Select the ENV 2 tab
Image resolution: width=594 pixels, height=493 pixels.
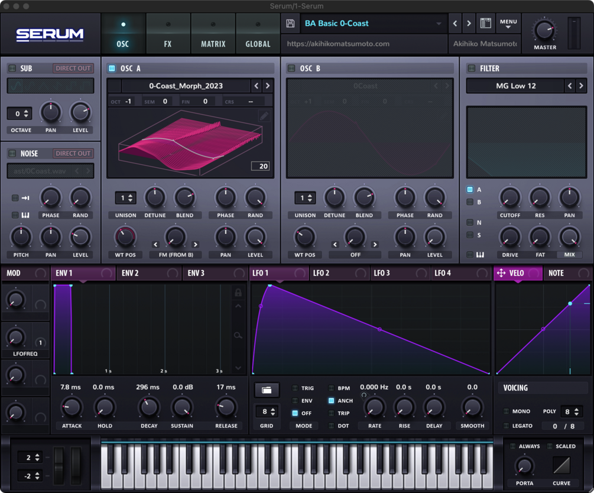click(149, 273)
